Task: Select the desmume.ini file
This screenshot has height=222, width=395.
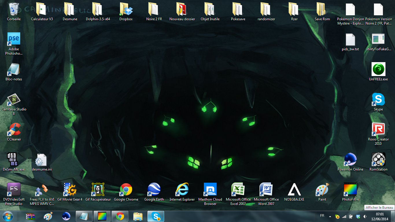Action: (42, 162)
